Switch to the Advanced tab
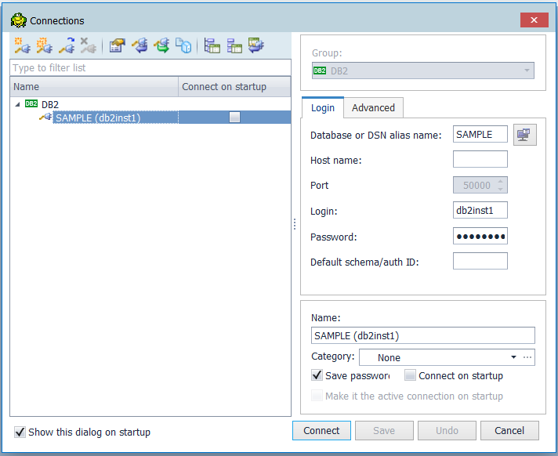The height and width of the screenshot is (456, 558). click(x=373, y=107)
